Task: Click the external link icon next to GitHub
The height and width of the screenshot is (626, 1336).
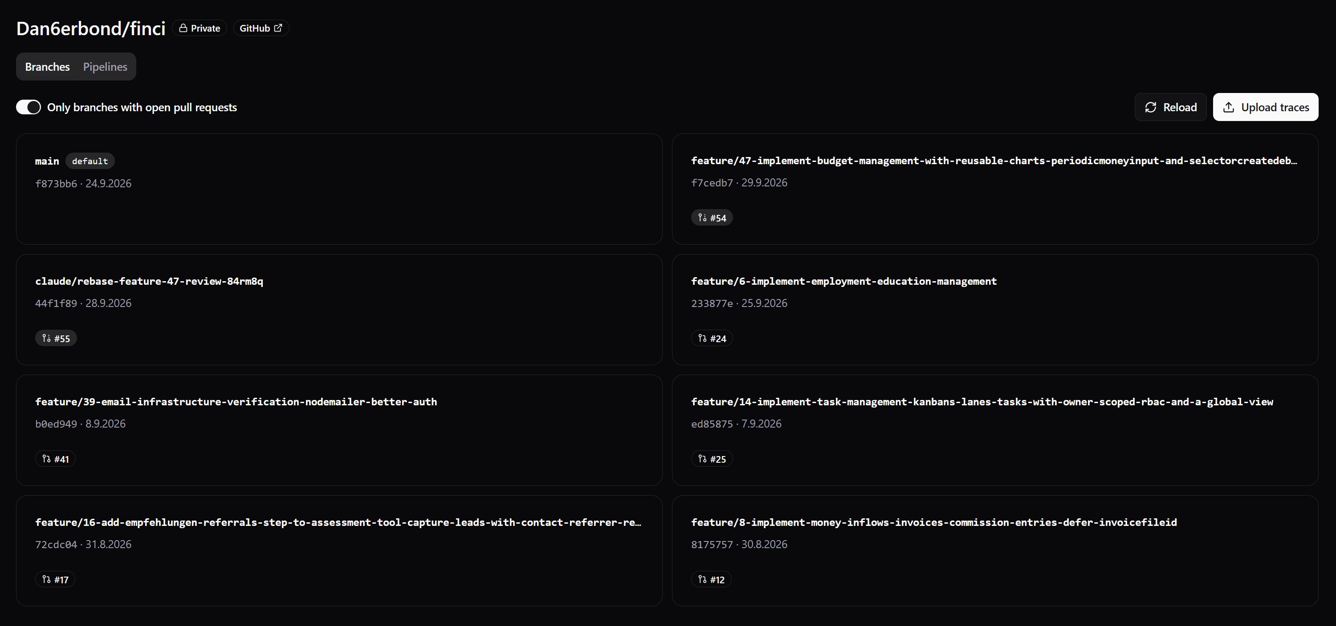Action: tap(278, 28)
